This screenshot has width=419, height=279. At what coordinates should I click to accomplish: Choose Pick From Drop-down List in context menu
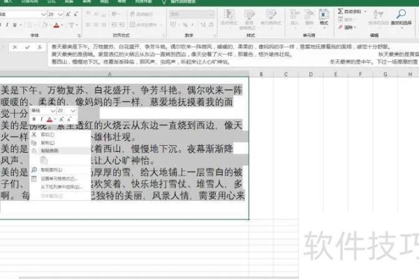(60, 187)
